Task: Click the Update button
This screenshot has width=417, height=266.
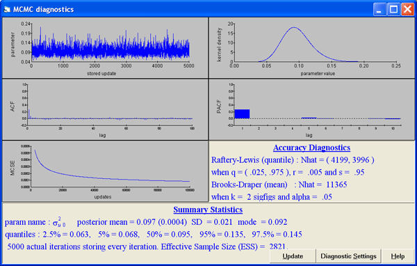Action: (293, 256)
